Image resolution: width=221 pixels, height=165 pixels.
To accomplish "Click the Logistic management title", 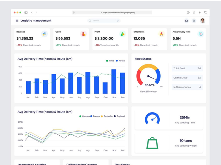I will pyautogui.click(x=36, y=21).
